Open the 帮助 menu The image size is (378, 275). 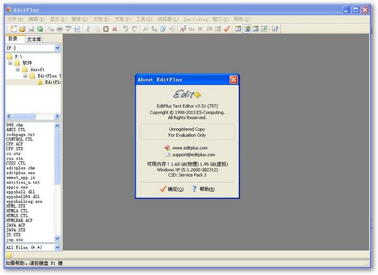[242, 19]
